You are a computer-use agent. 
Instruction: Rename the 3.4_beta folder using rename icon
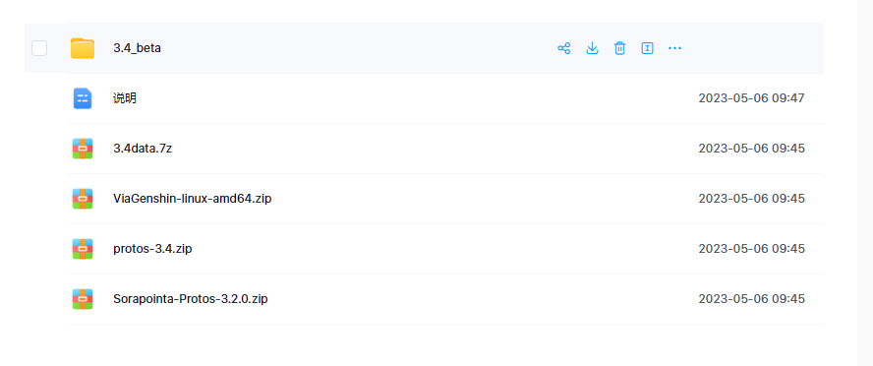coord(647,48)
